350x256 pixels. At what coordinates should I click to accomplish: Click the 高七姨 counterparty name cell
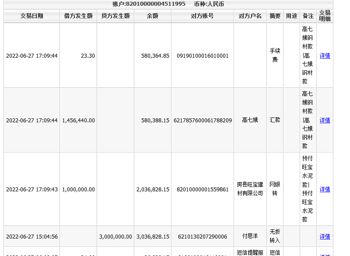tap(250, 120)
